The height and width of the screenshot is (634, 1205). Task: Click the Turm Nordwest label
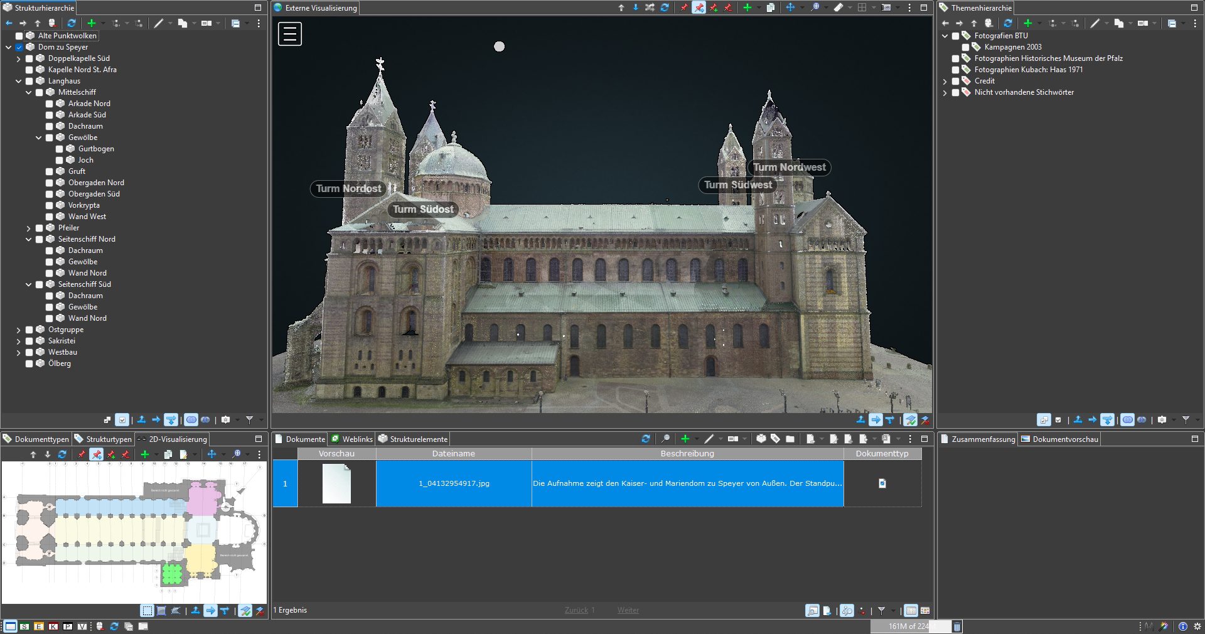pyautogui.click(x=789, y=168)
